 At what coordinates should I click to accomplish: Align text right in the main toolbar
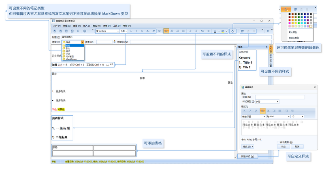point(177,31)
